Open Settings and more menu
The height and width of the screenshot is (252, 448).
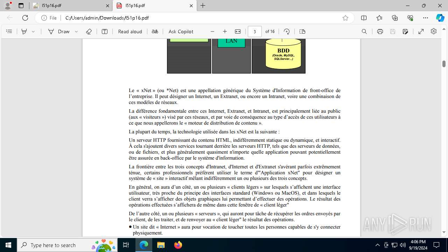tap(426, 18)
